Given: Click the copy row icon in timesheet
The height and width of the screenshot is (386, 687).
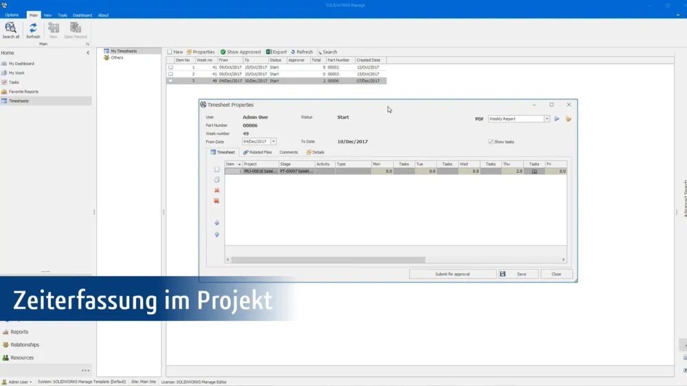Looking at the screenshot, I should click(217, 180).
